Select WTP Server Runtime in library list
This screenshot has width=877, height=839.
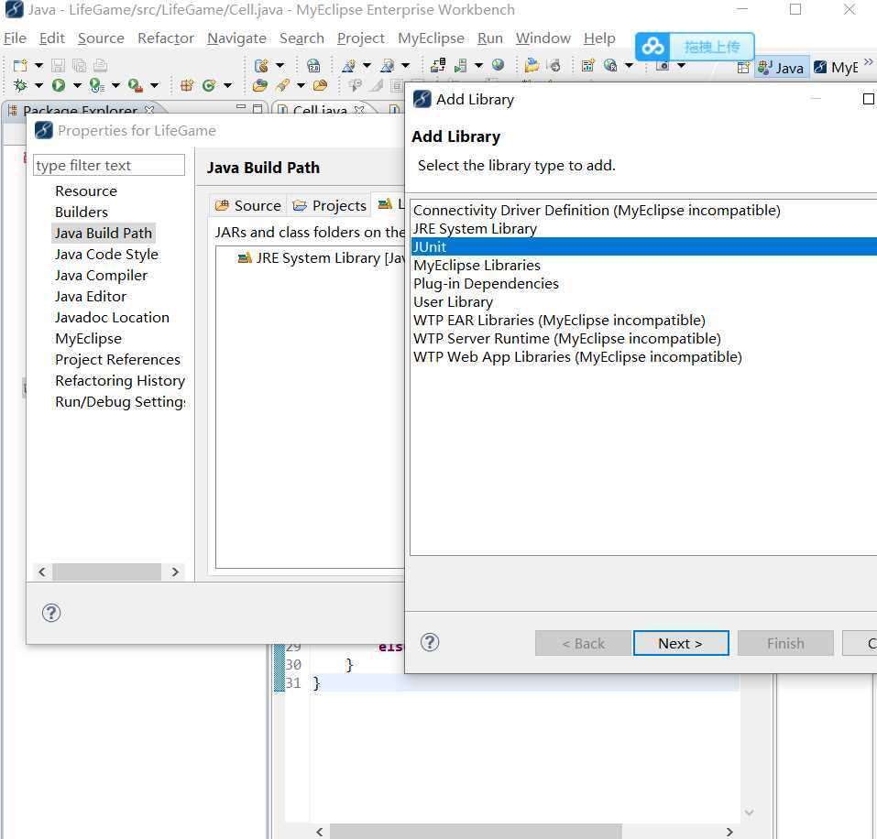click(643, 339)
